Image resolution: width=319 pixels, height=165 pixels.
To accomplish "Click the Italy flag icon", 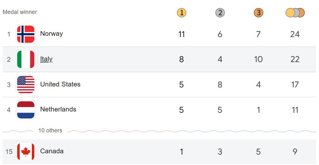I will coord(26,59).
